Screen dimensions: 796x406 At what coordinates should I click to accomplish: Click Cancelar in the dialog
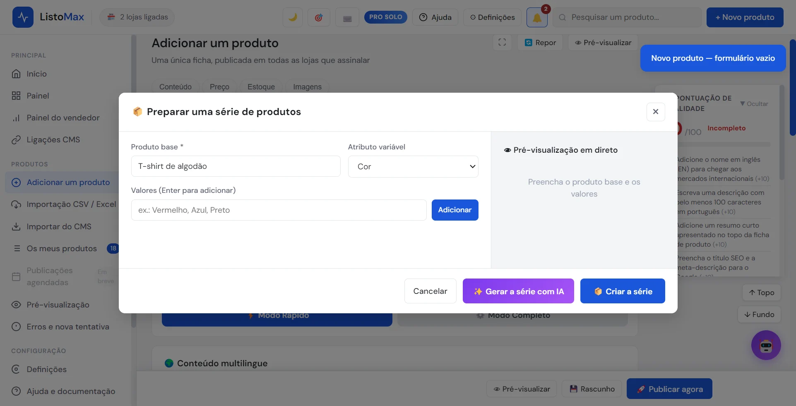430,291
